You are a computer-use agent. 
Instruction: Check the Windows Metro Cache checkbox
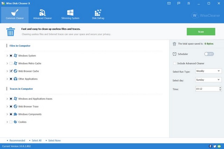pos(11,63)
